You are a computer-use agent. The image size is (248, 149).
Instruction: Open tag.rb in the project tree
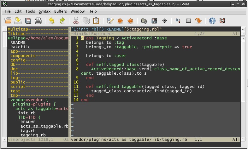(28, 131)
